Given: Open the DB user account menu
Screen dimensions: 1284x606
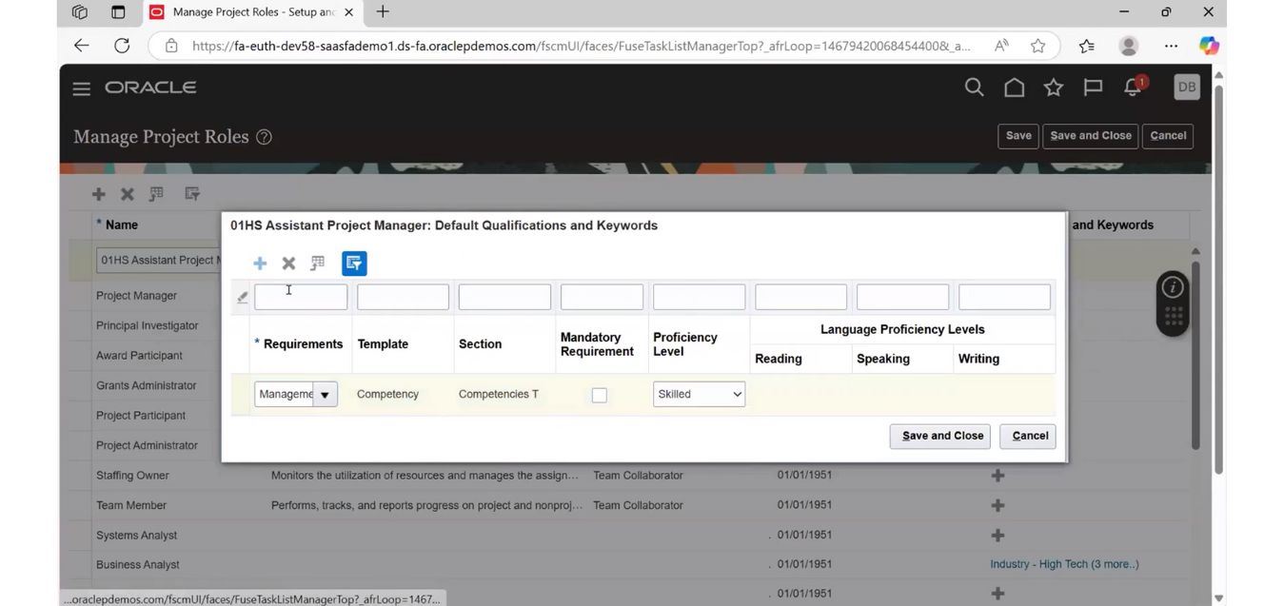Looking at the screenshot, I should coord(1186,86).
